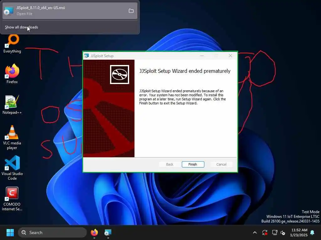Close the JJSploit Setup window
Viewport: 321px width, 240px height.
230,56
